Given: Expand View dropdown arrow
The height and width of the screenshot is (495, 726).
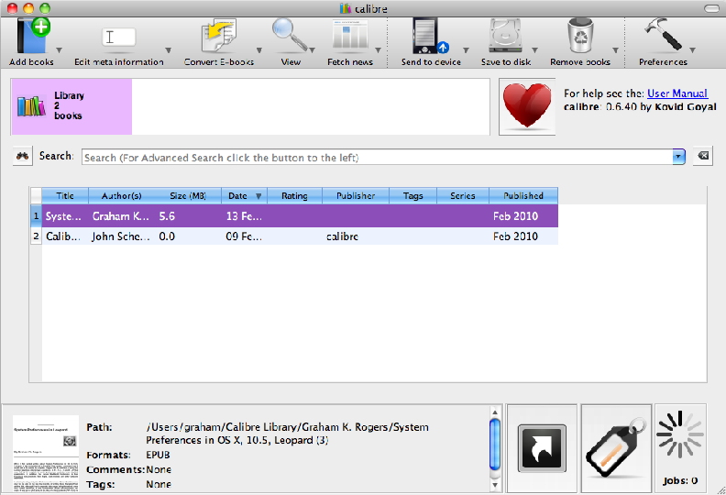Looking at the screenshot, I should pos(312,50).
